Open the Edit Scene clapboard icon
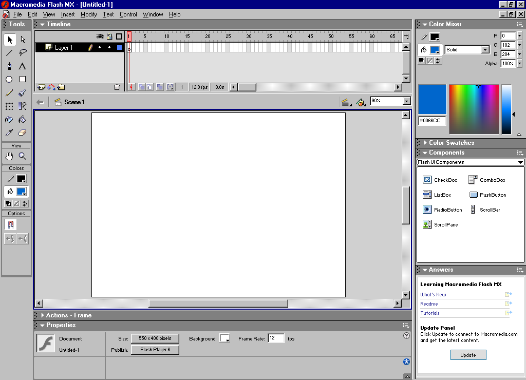 point(346,102)
